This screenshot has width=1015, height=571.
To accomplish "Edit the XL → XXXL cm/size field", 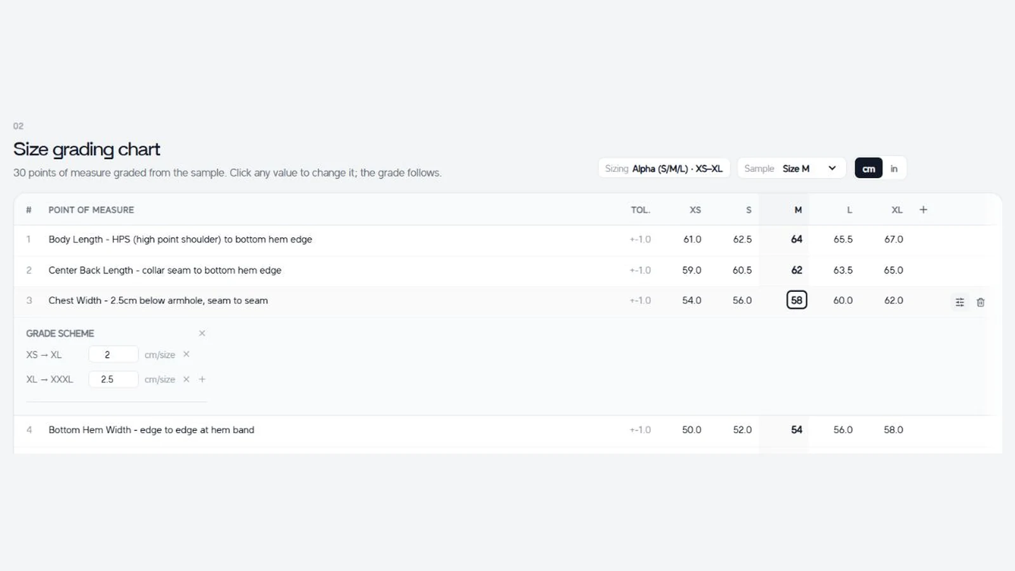I will pos(113,379).
